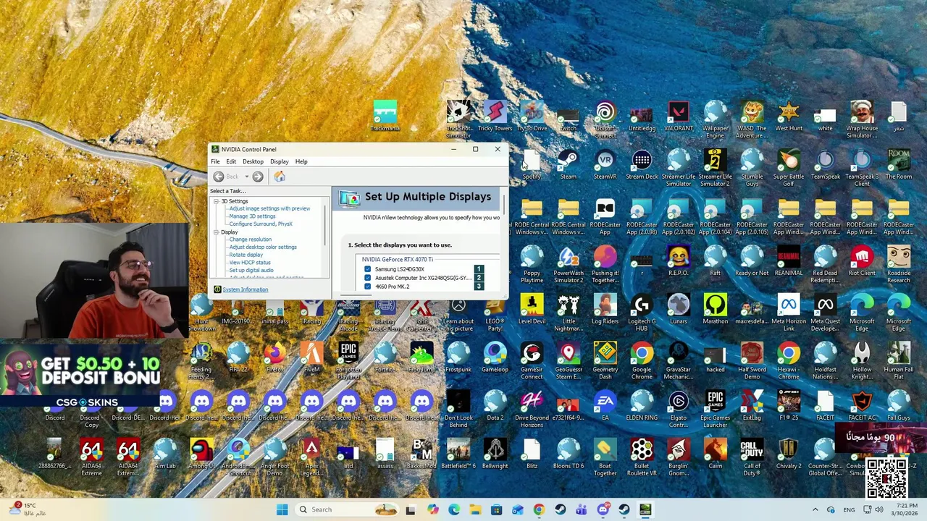
Task: Open Adjust desktop color settings
Action: pos(263,247)
